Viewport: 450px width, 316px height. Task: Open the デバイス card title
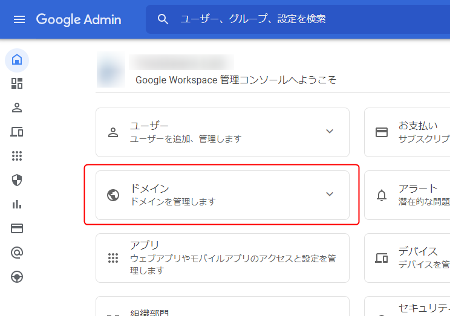(418, 251)
